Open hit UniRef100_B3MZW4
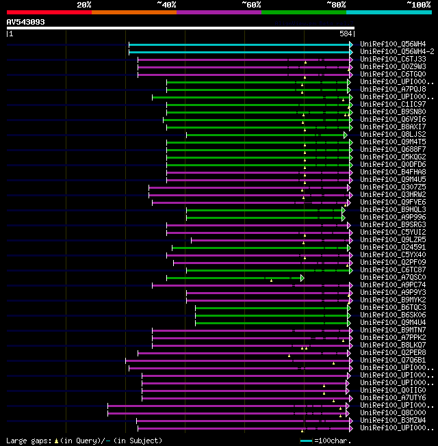 (x=393, y=421)
